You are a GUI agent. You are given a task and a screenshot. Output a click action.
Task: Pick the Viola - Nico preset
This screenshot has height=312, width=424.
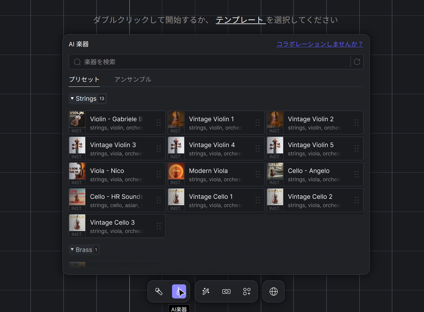point(113,174)
